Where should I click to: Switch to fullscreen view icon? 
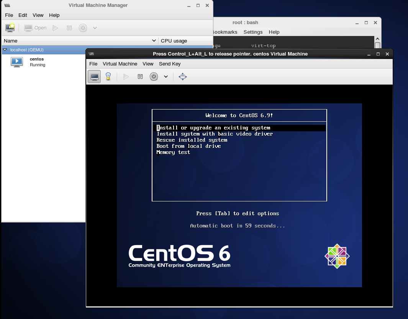coord(183,77)
